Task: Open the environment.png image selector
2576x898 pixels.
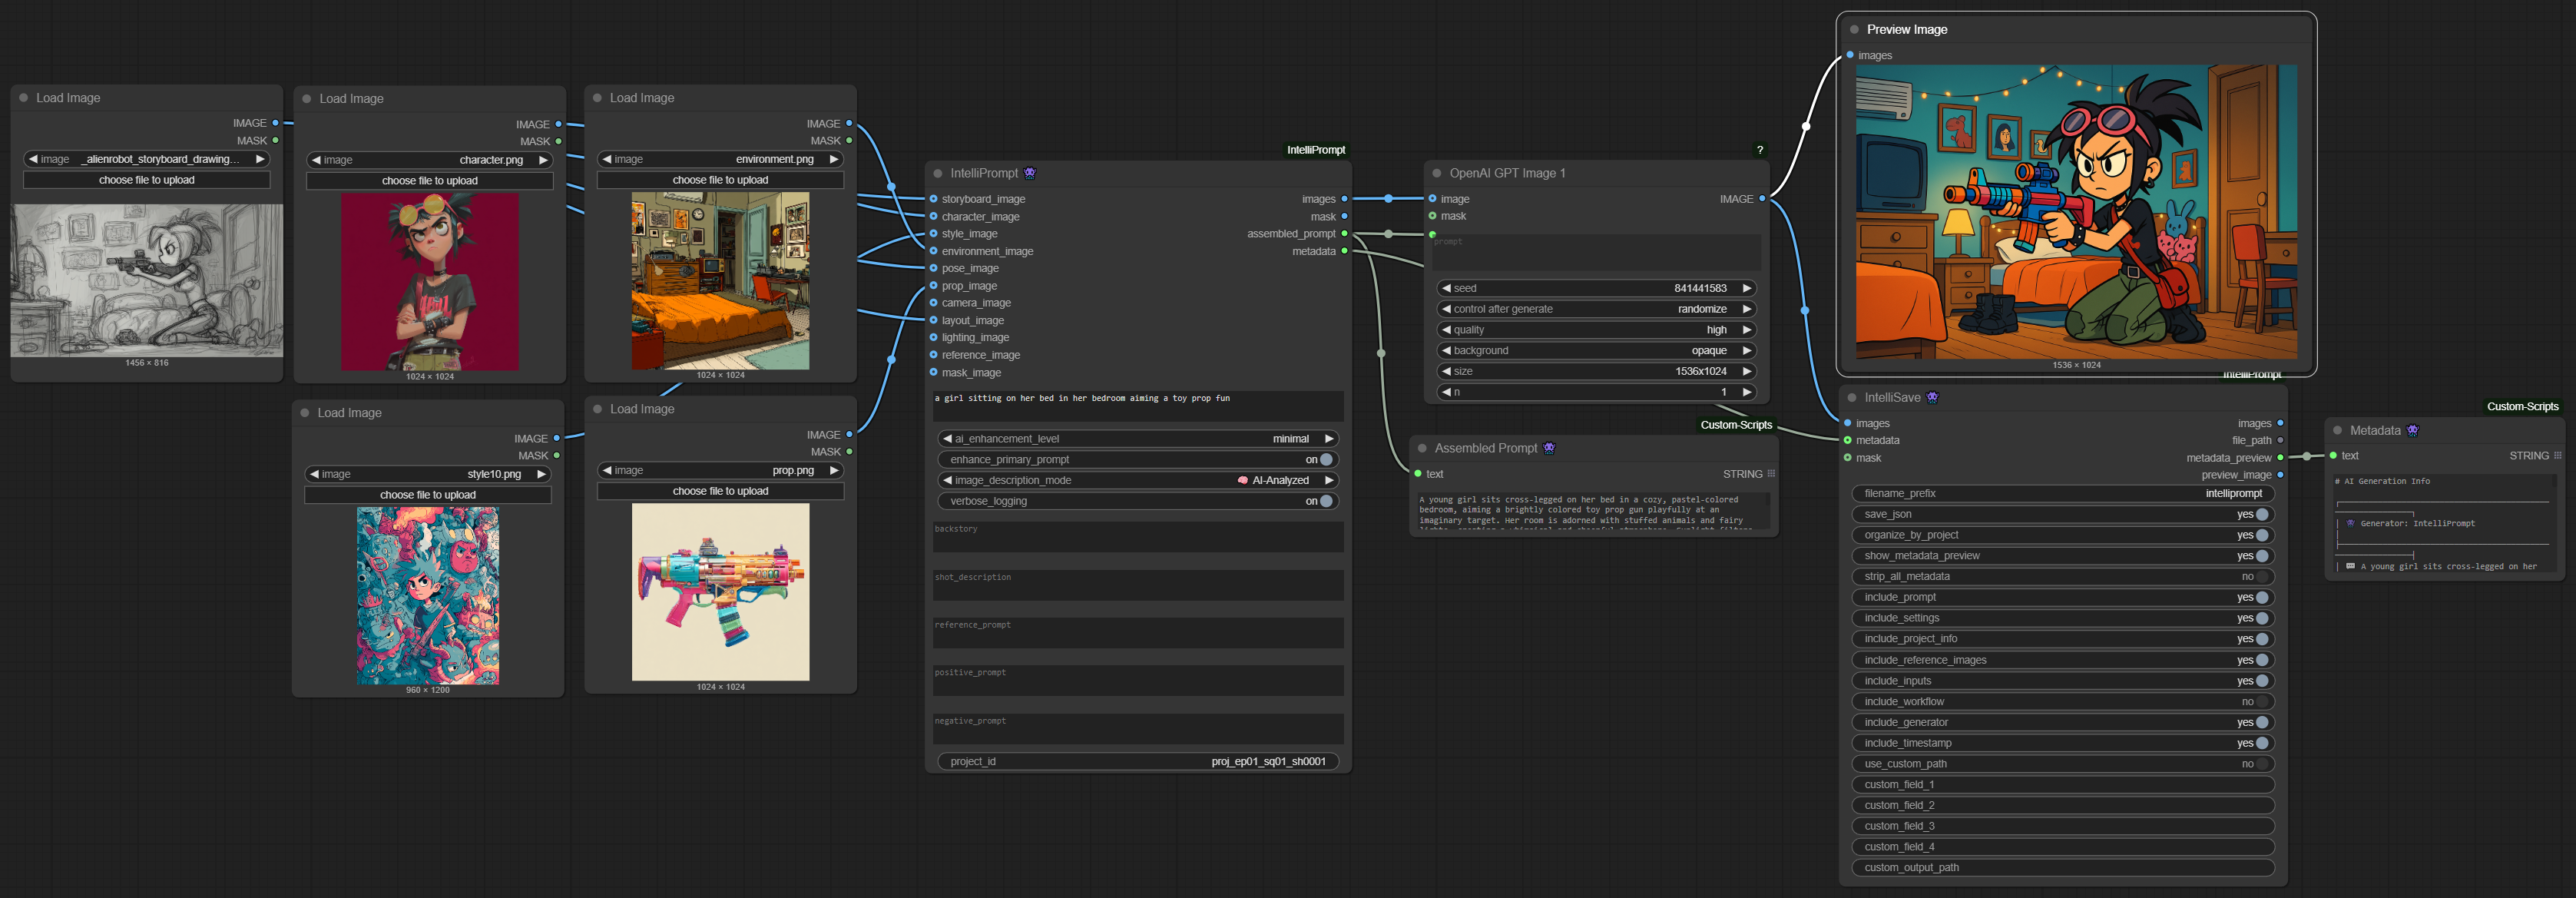Action: [720, 159]
